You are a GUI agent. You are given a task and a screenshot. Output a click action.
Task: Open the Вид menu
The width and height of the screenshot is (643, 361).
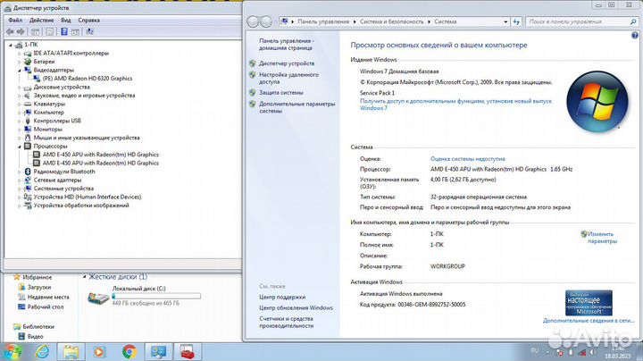point(65,20)
